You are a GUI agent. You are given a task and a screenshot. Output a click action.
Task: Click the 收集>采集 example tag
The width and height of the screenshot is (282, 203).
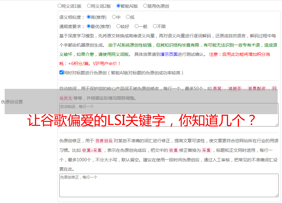(92, 150)
